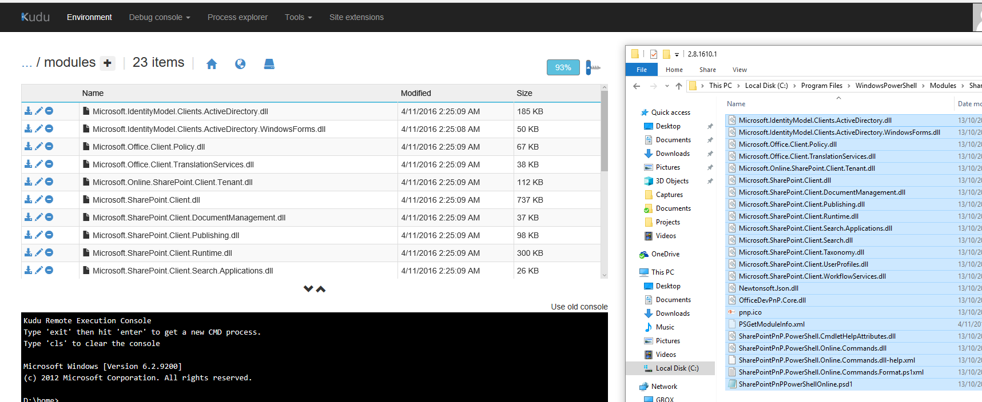Image resolution: width=982 pixels, height=402 pixels.
Task: Add new item with plus button
Action: tap(108, 63)
